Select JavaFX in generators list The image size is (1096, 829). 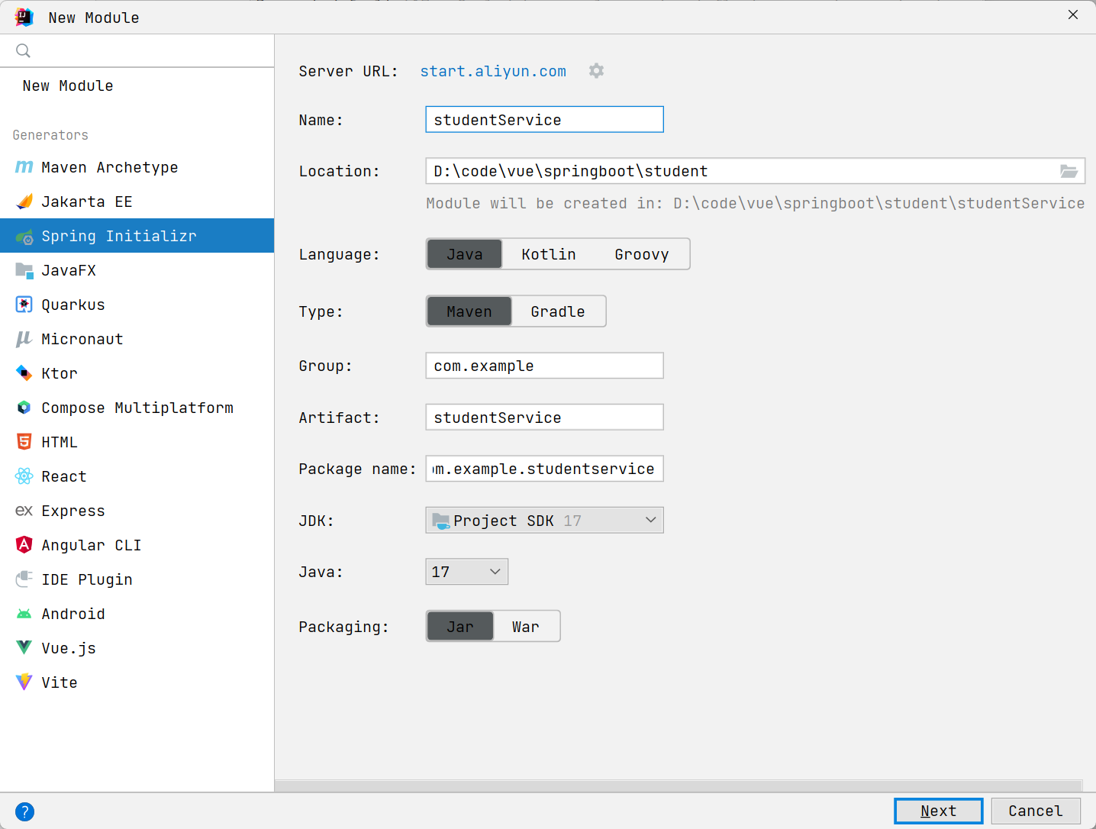[x=137, y=270]
